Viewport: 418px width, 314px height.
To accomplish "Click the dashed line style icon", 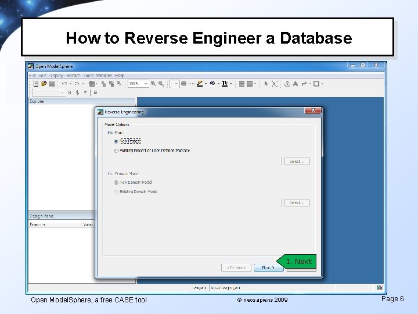I will [x=192, y=84].
